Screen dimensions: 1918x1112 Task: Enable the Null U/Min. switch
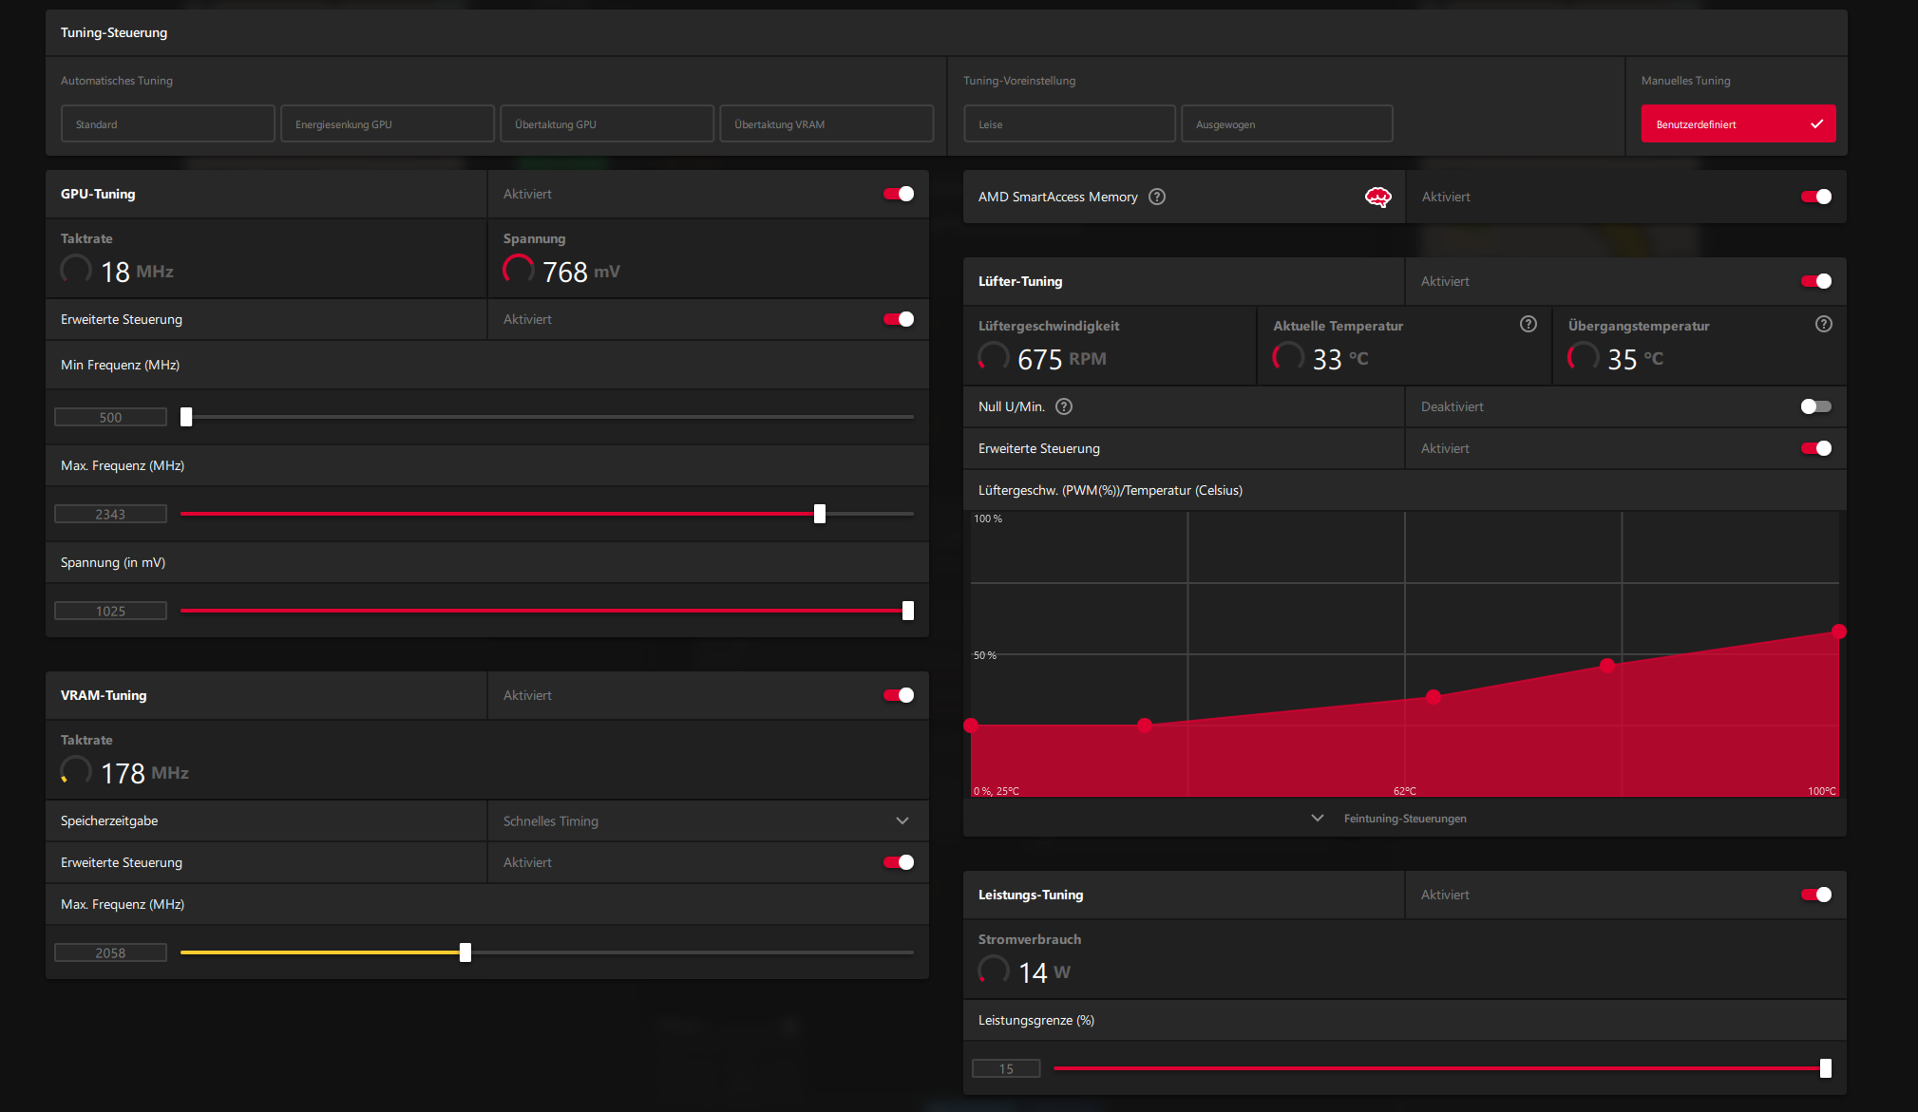1815,406
